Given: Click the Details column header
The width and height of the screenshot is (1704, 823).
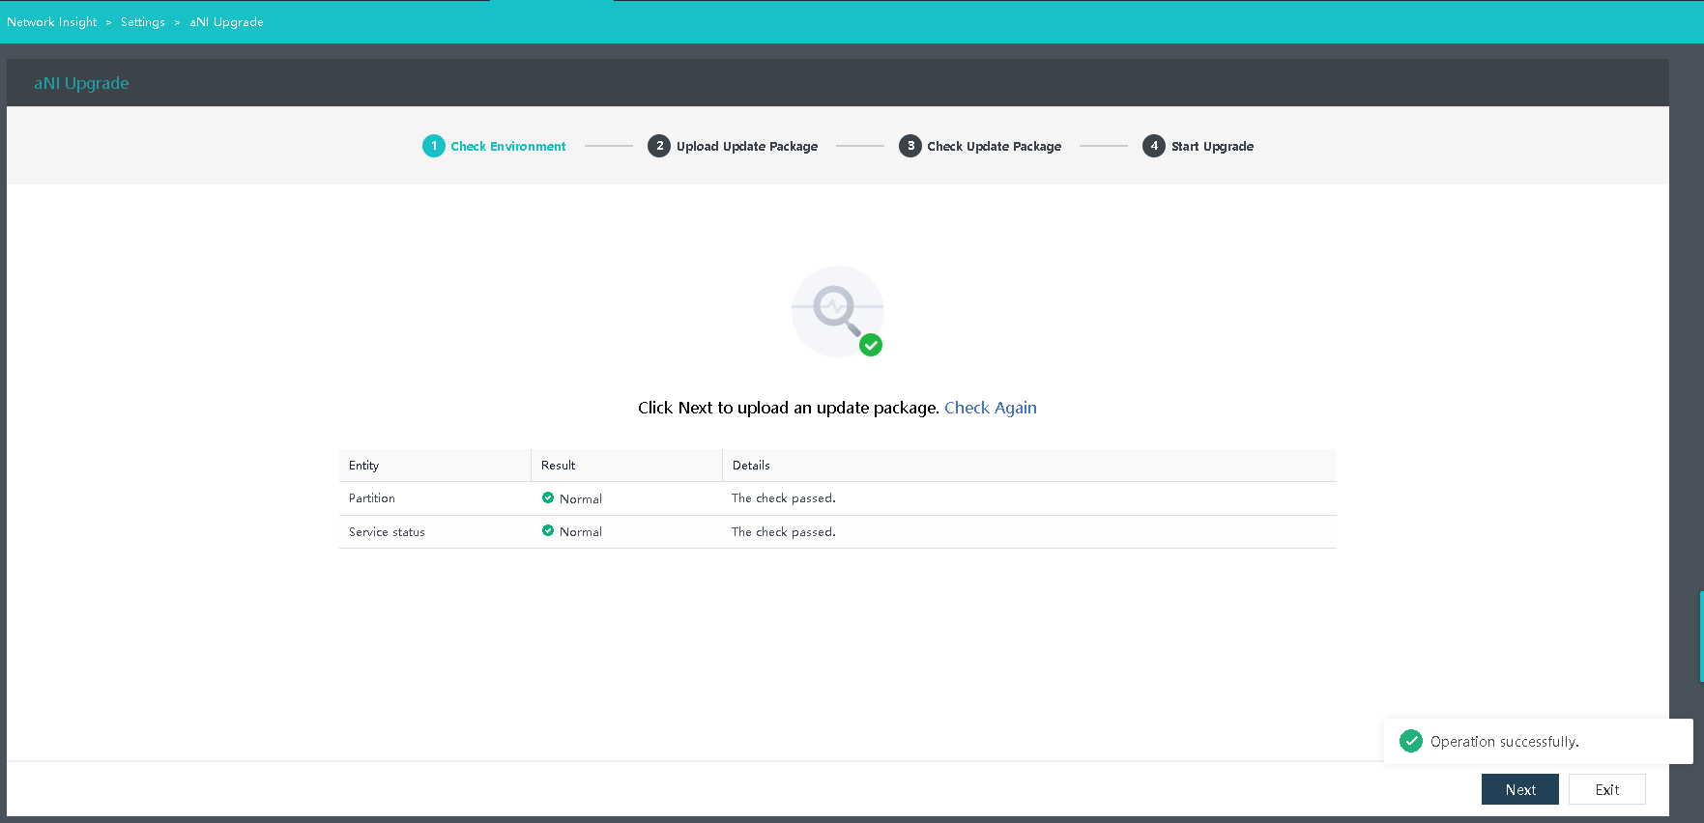Looking at the screenshot, I should [751, 466].
